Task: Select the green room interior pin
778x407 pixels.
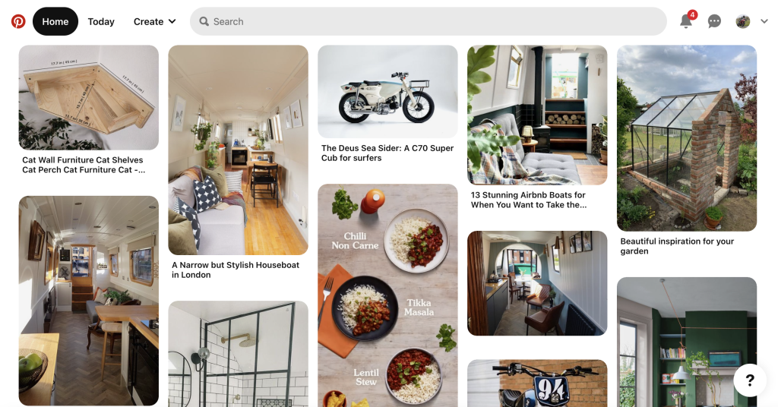Action: [687, 342]
